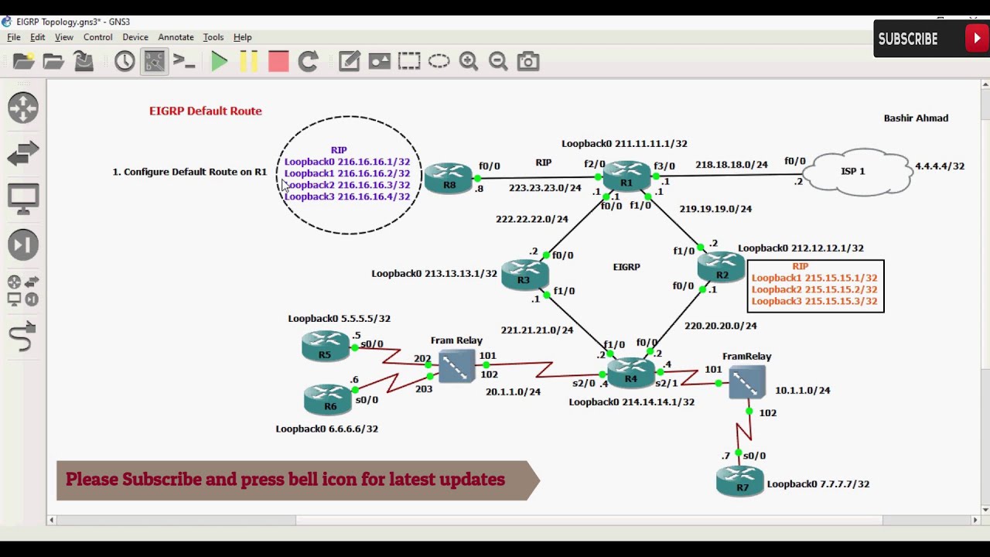Click the scroll right arrow of horizontal scrollbar
The height and width of the screenshot is (557, 990).
click(975, 521)
